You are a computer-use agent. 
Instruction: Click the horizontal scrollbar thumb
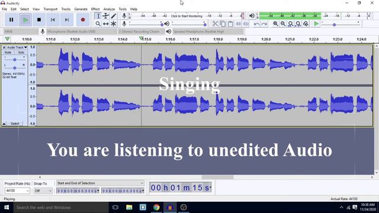217,177
